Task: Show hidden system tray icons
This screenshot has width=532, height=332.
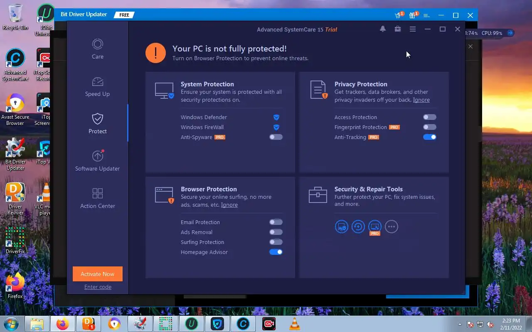Action: 460,324
